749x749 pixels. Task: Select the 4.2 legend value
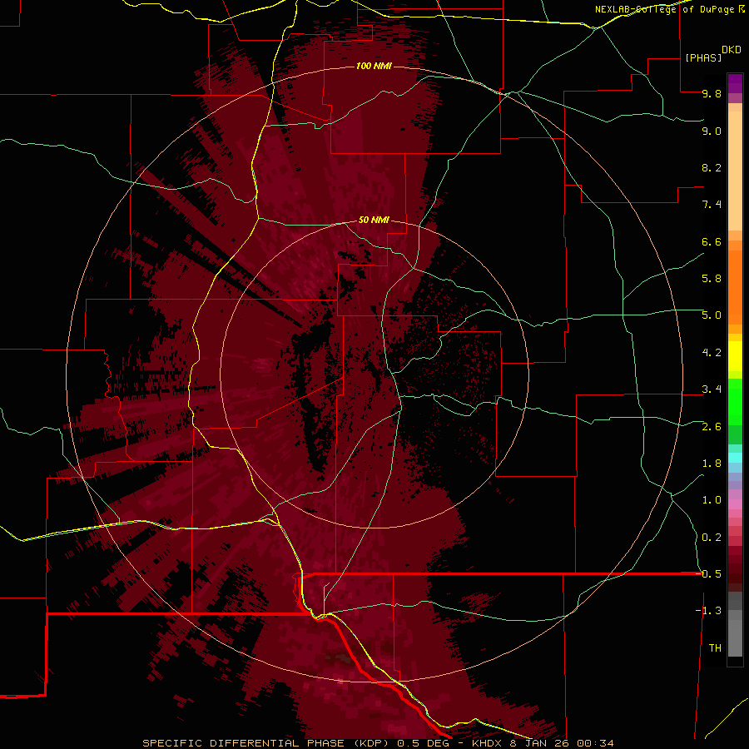pos(712,353)
